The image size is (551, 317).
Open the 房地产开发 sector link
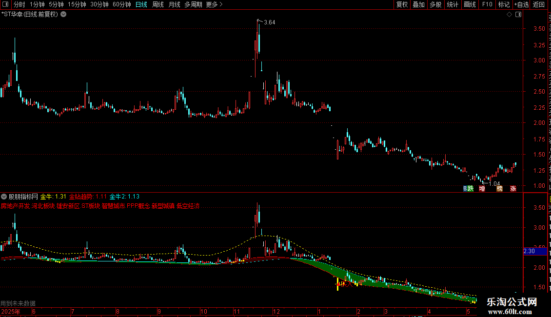[16, 206]
